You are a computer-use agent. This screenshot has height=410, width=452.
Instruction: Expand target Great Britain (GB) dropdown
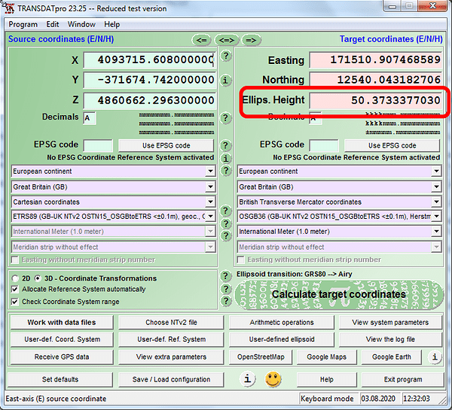click(x=436, y=187)
